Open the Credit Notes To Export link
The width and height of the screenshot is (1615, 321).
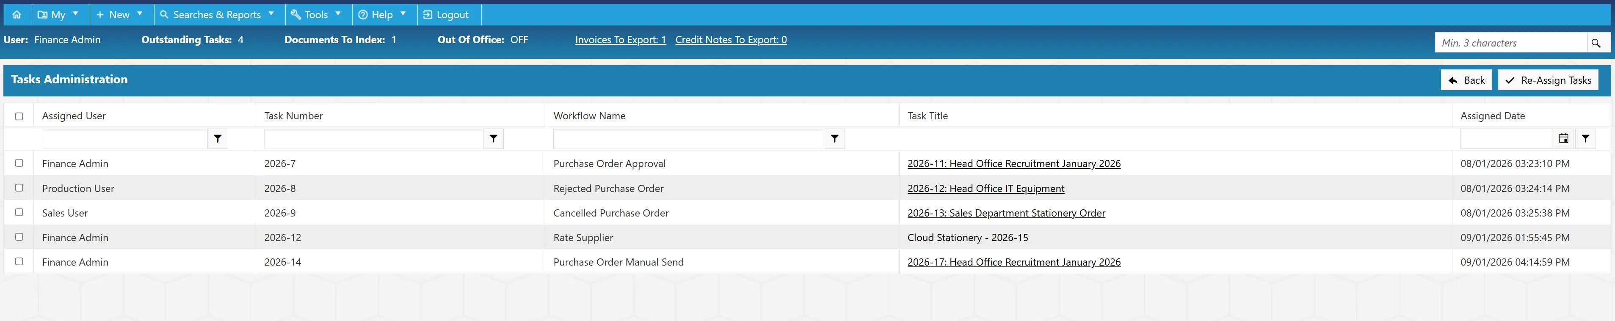tap(731, 39)
